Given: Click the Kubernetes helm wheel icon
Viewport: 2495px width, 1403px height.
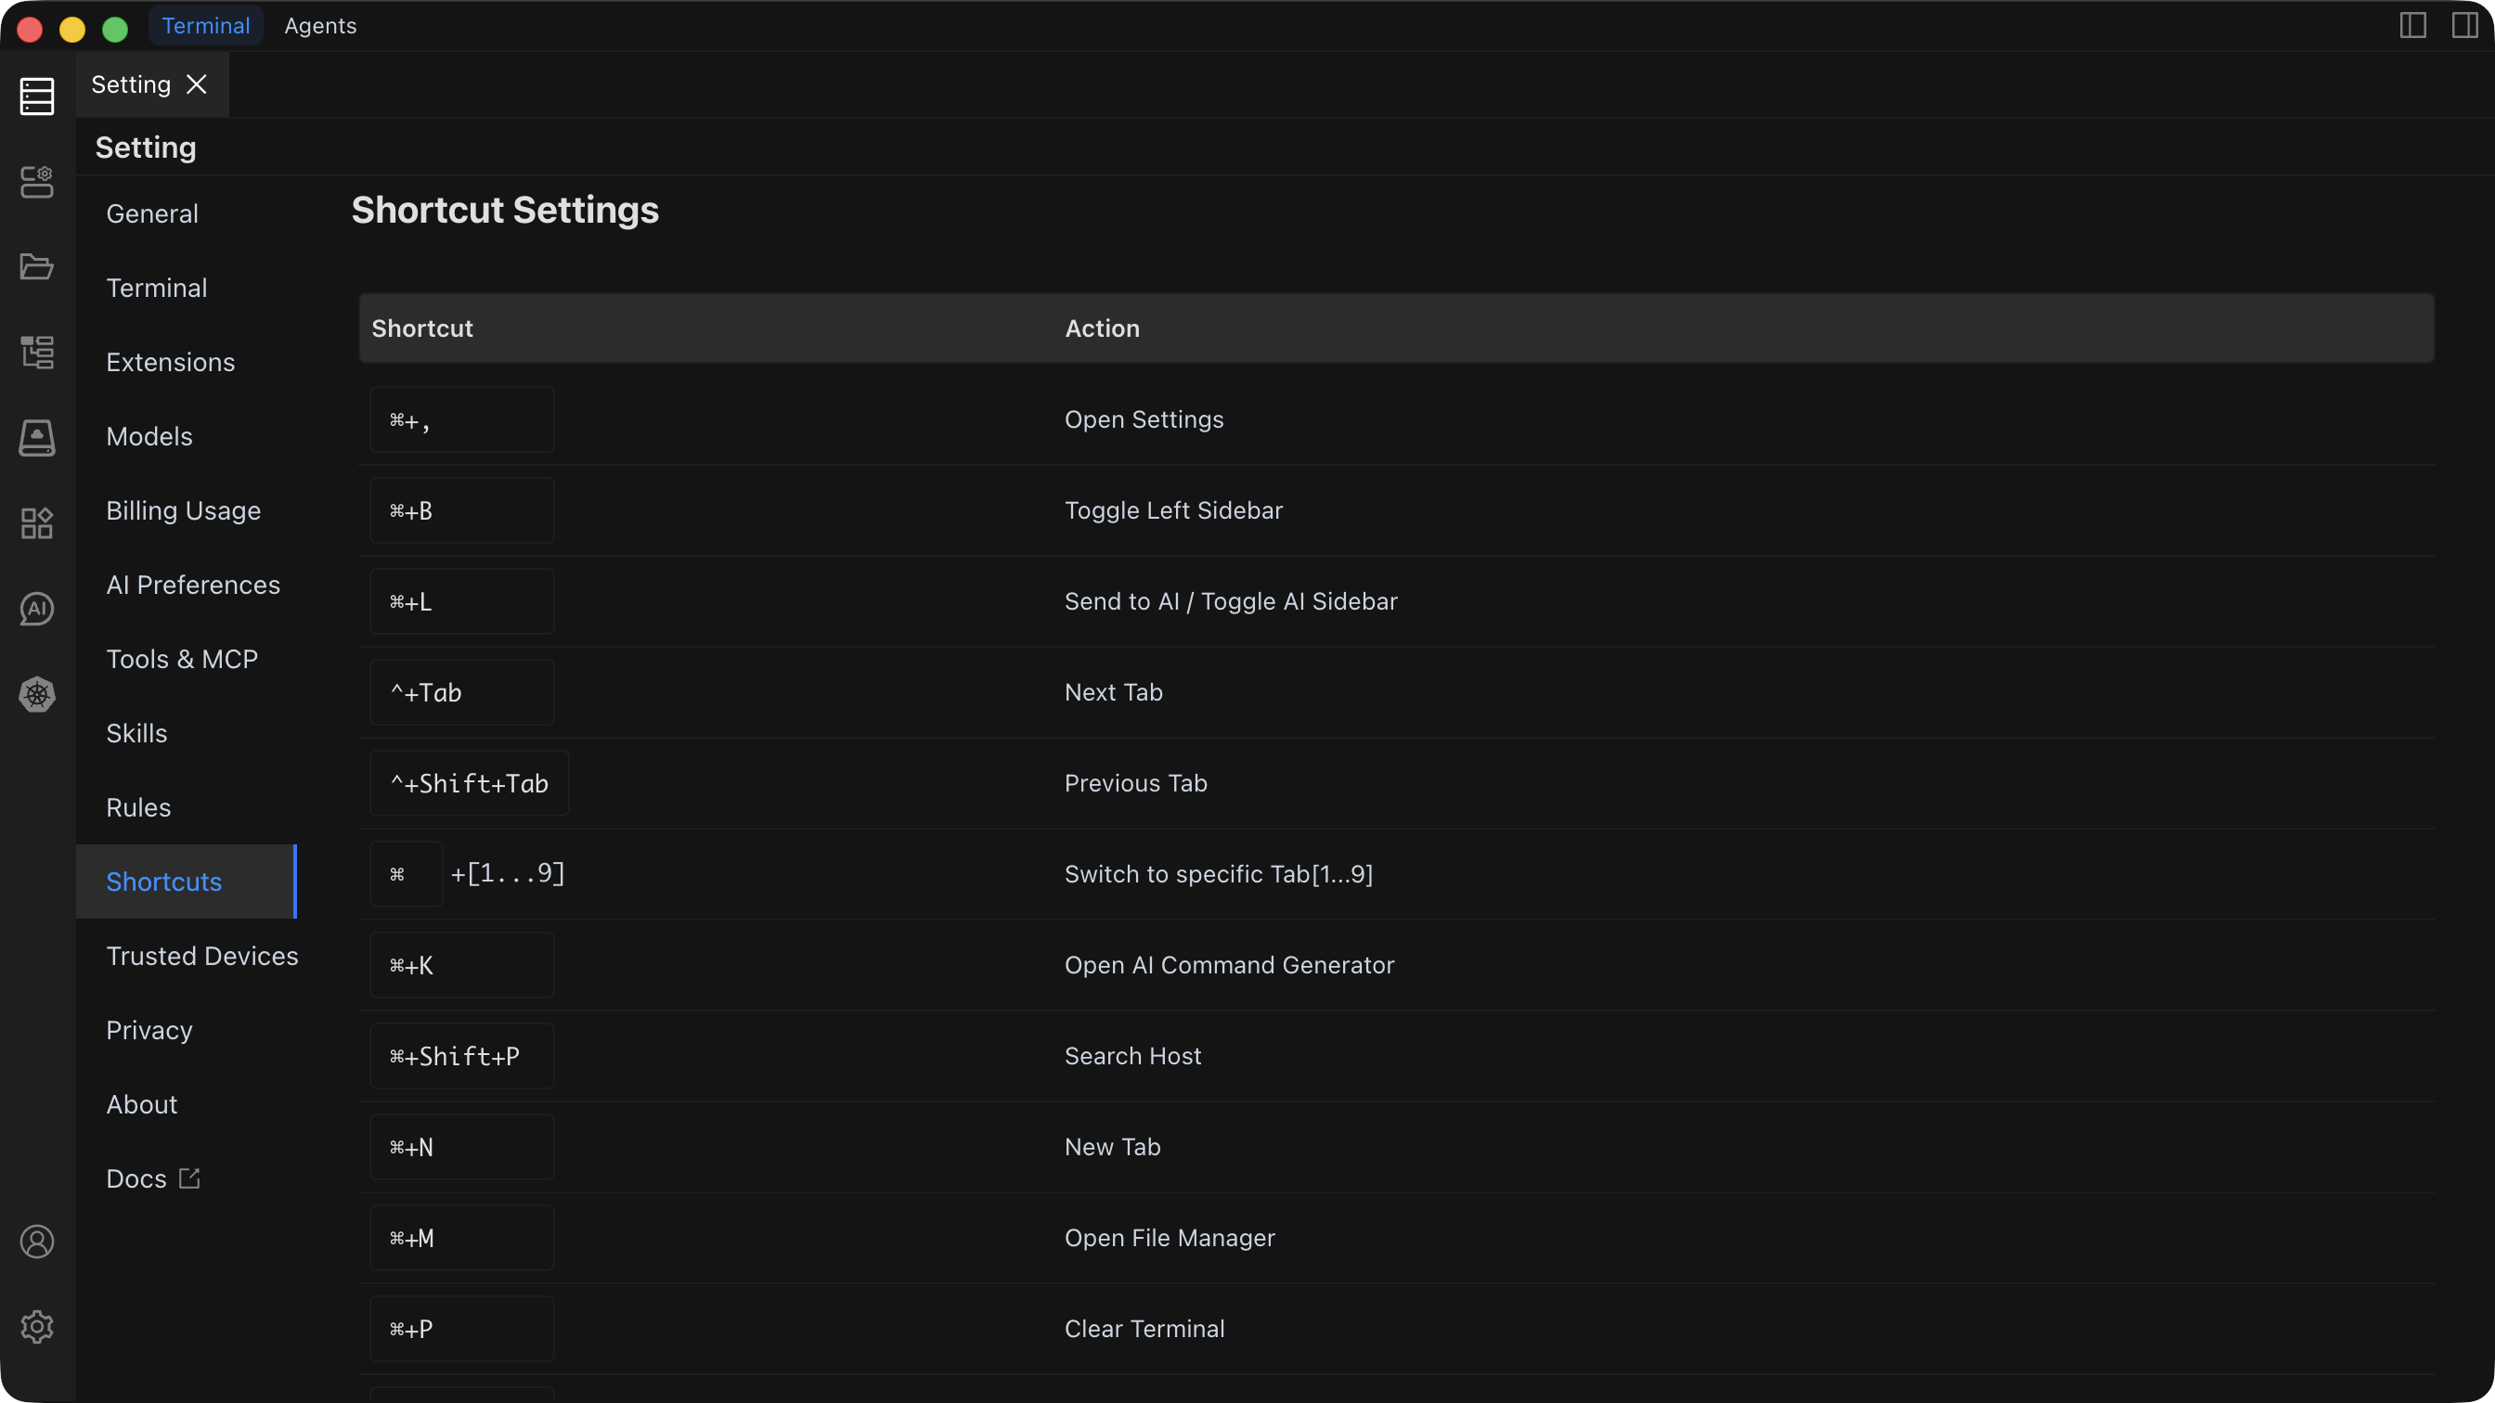Looking at the screenshot, I should point(37,694).
